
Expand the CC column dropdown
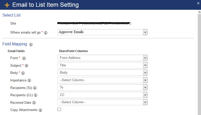click(102, 95)
